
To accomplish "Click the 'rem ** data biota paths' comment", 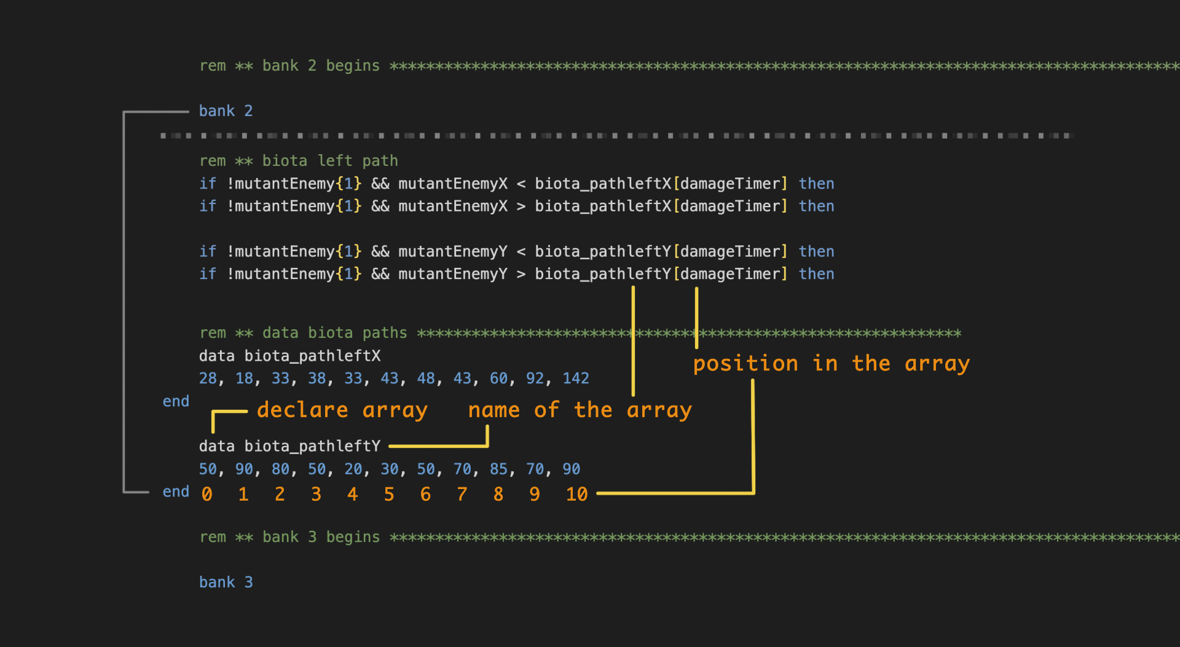I will click(x=303, y=332).
